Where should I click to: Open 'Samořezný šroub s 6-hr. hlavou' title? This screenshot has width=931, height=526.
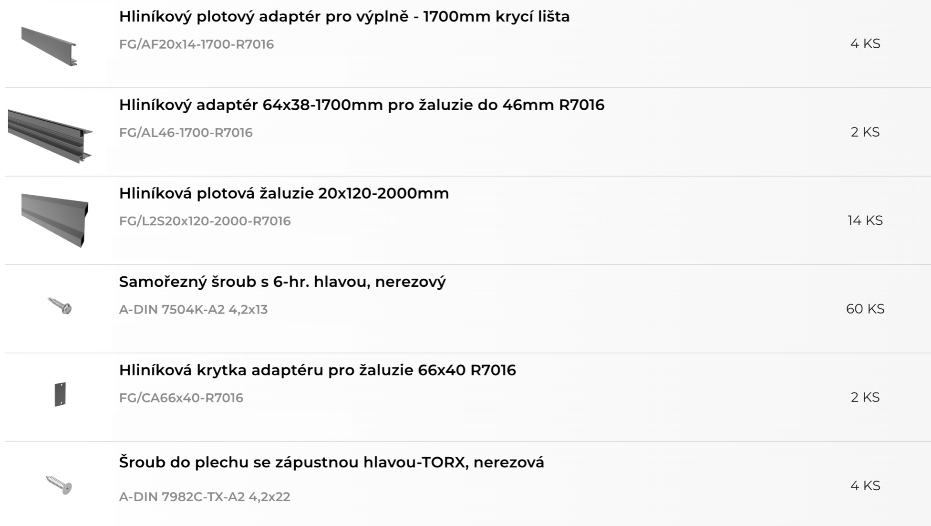pyautogui.click(x=282, y=282)
